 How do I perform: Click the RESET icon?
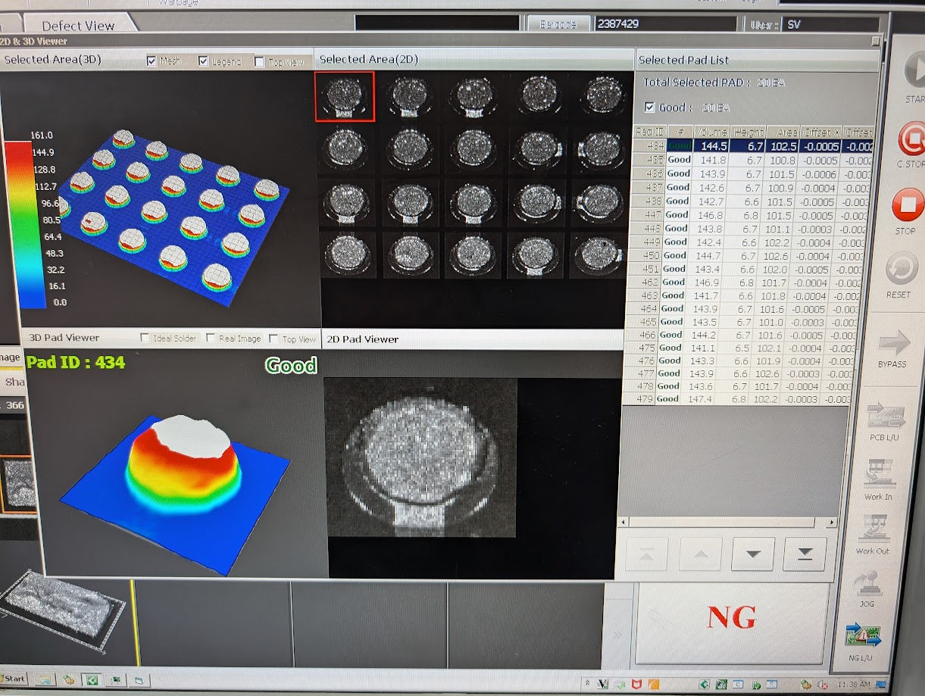click(x=902, y=269)
